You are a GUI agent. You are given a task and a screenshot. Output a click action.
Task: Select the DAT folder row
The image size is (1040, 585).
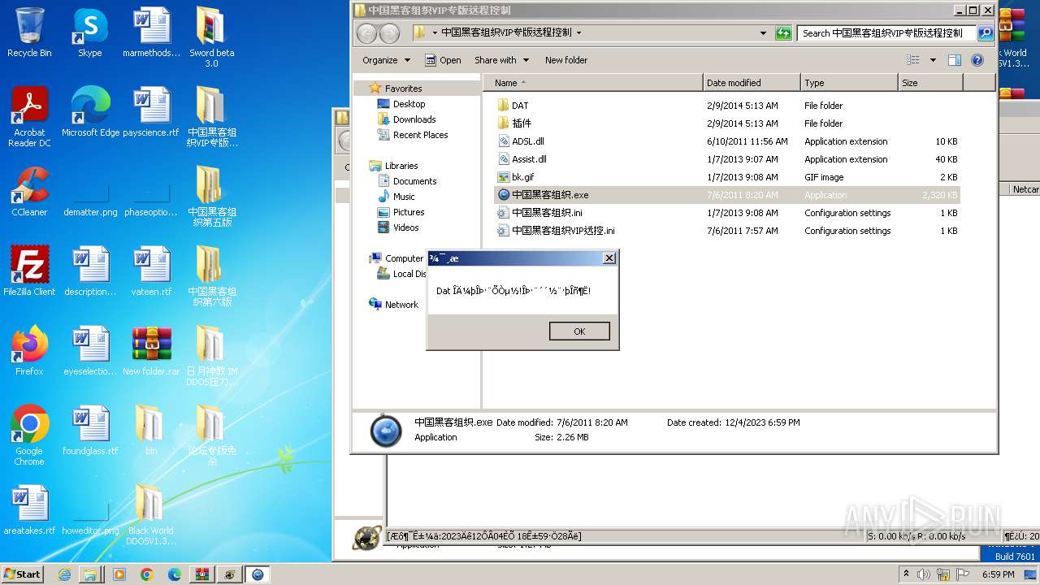tap(727, 106)
